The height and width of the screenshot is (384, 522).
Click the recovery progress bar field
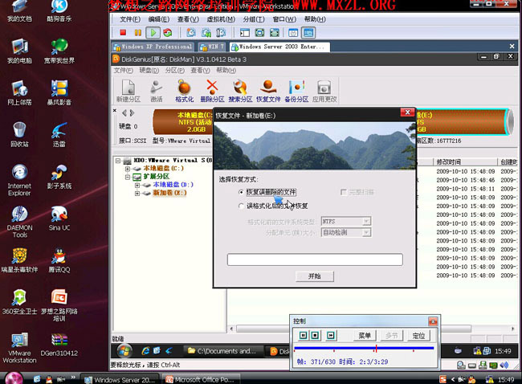[315, 259]
